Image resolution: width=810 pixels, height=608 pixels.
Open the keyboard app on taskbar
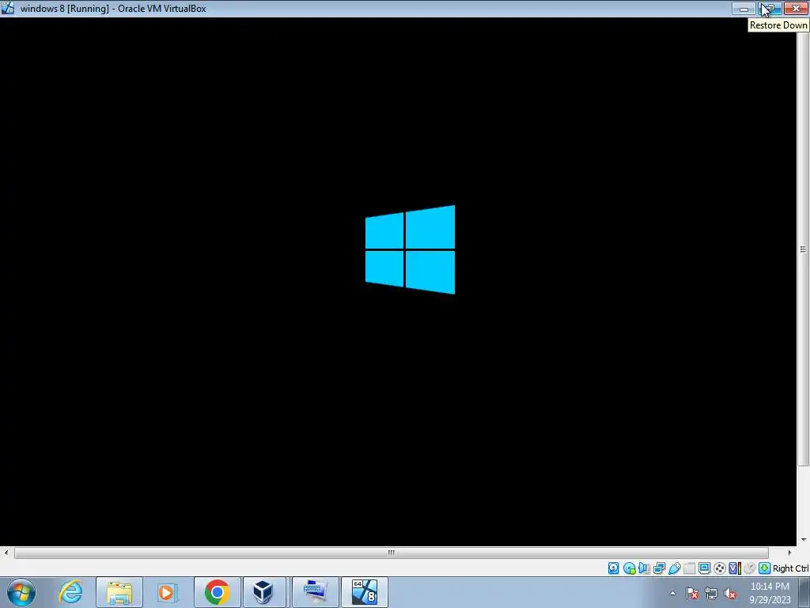pos(315,592)
